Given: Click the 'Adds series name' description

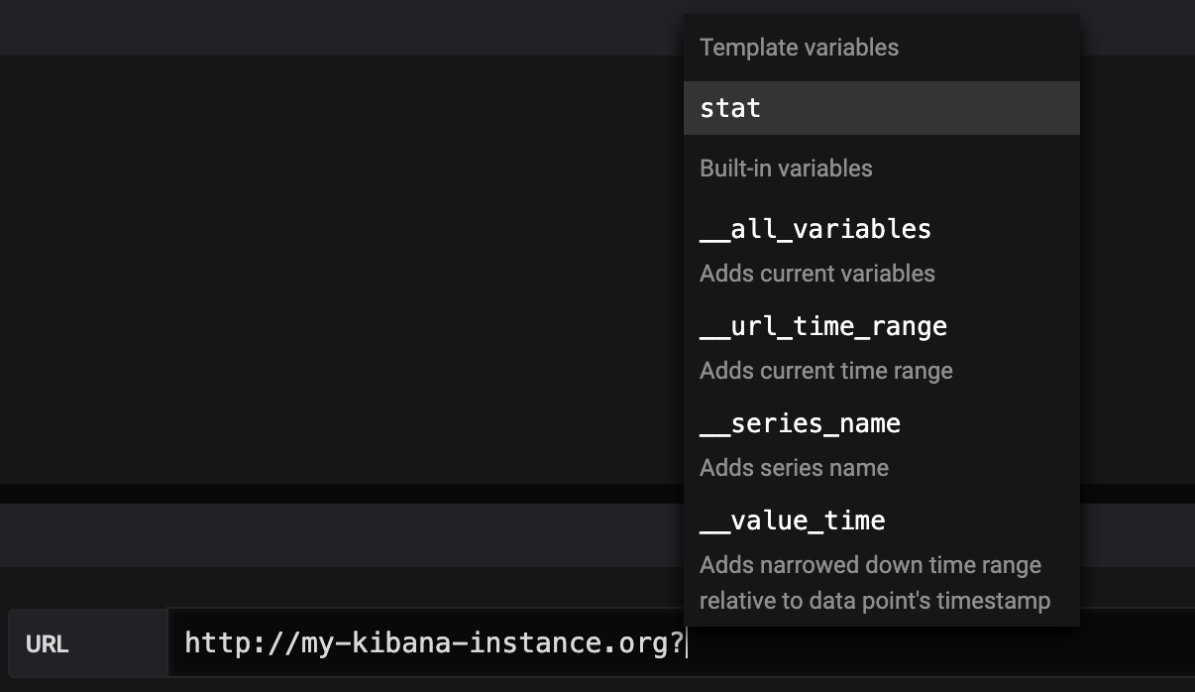Looking at the screenshot, I should [794, 468].
